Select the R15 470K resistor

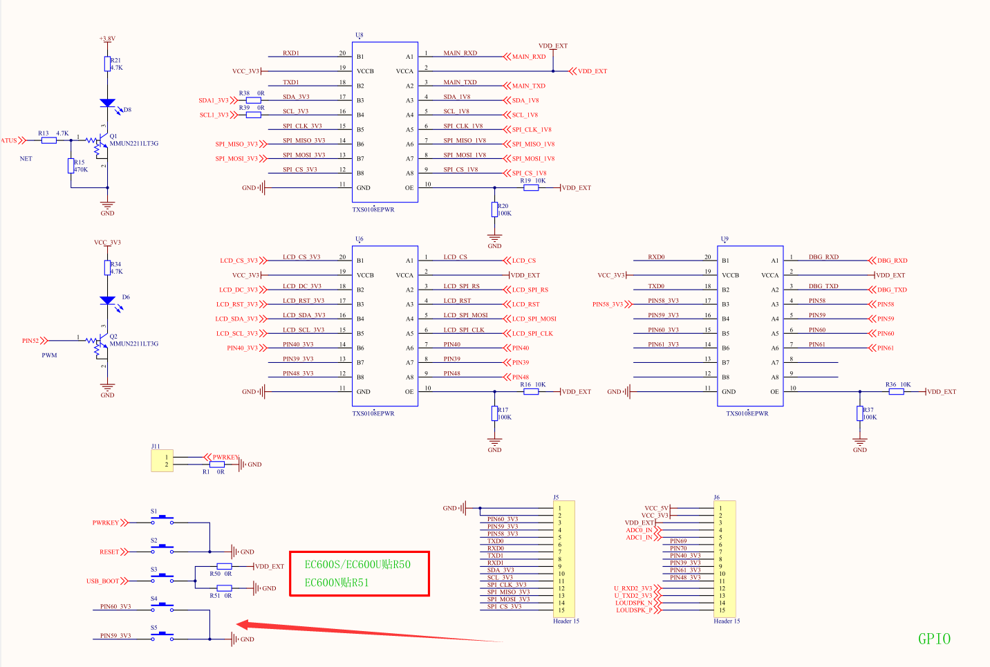pyautogui.click(x=71, y=166)
